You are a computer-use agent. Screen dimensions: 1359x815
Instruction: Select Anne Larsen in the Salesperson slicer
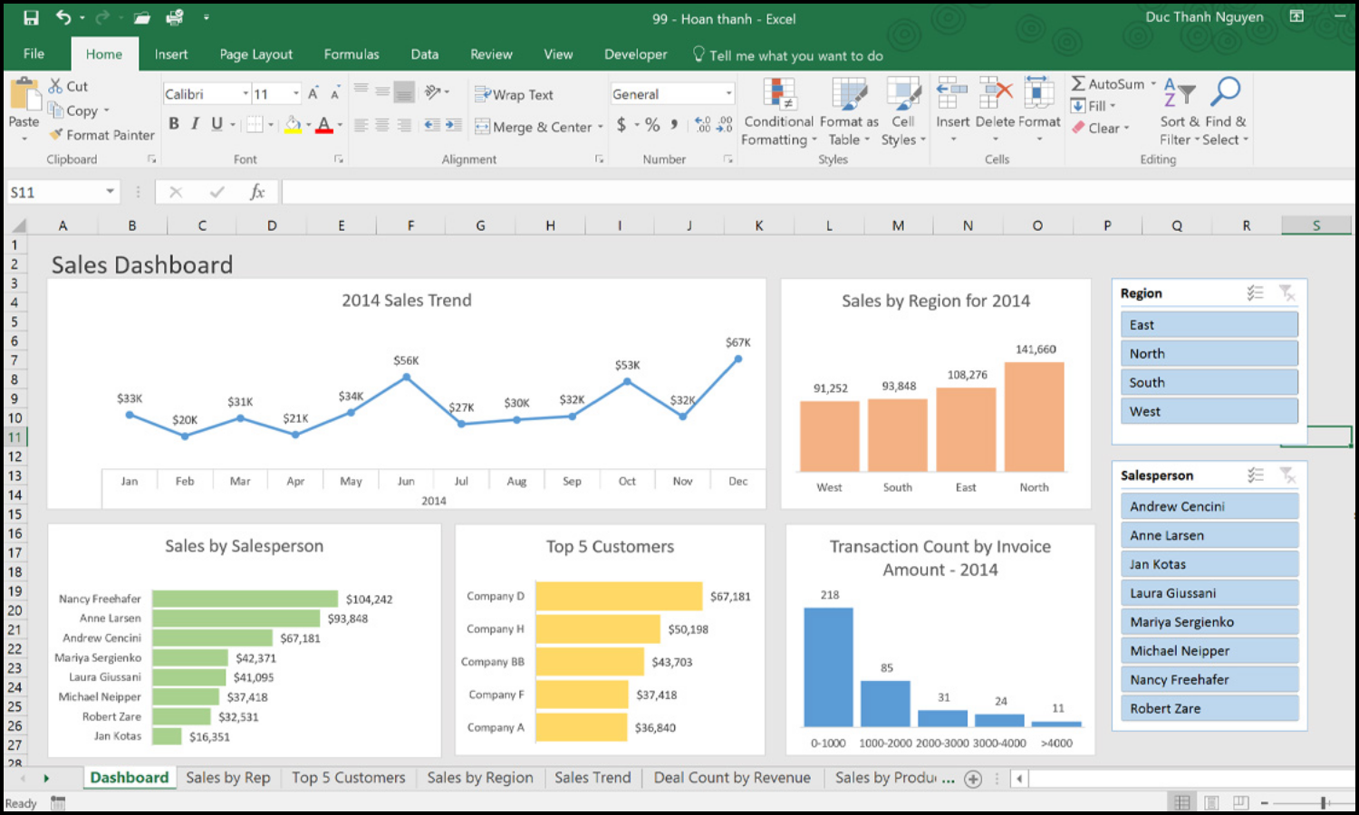(1209, 534)
